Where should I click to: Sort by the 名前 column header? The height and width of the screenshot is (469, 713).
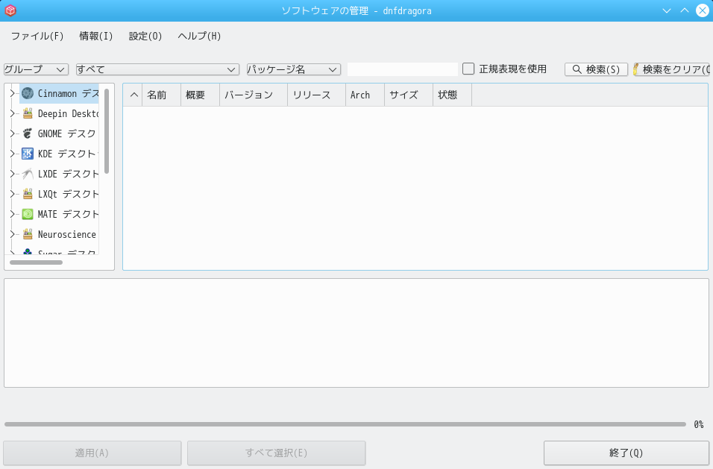click(x=161, y=95)
